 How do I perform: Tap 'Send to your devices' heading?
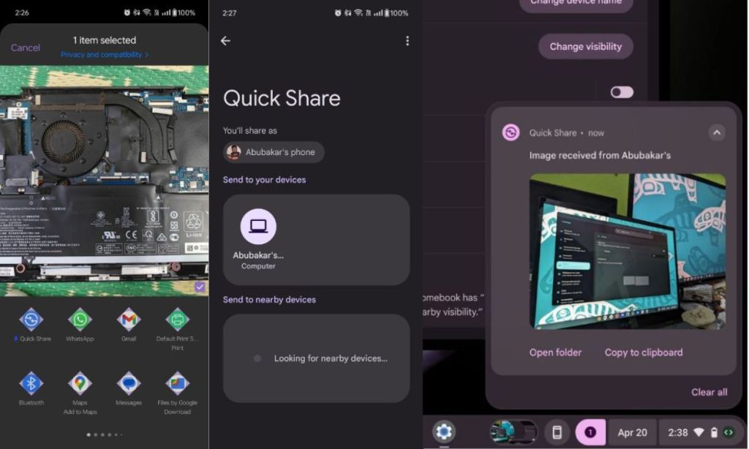(264, 180)
